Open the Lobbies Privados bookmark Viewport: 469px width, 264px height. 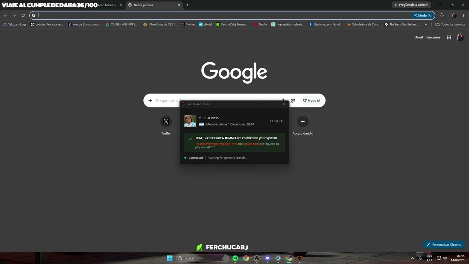47,25
